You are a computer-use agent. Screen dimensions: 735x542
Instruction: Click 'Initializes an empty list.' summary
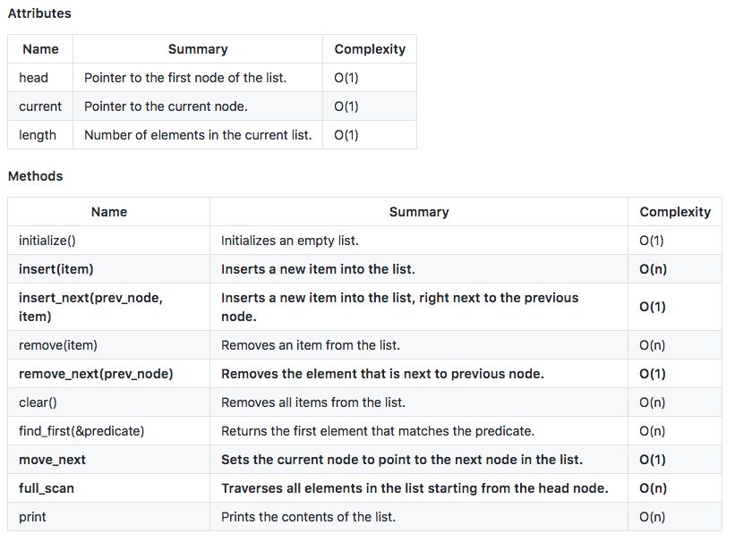coord(290,241)
